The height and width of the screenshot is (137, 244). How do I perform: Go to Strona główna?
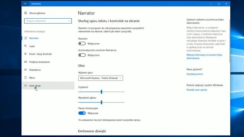[x=48, y=13]
